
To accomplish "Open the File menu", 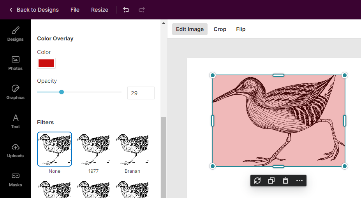I will point(75,10).
